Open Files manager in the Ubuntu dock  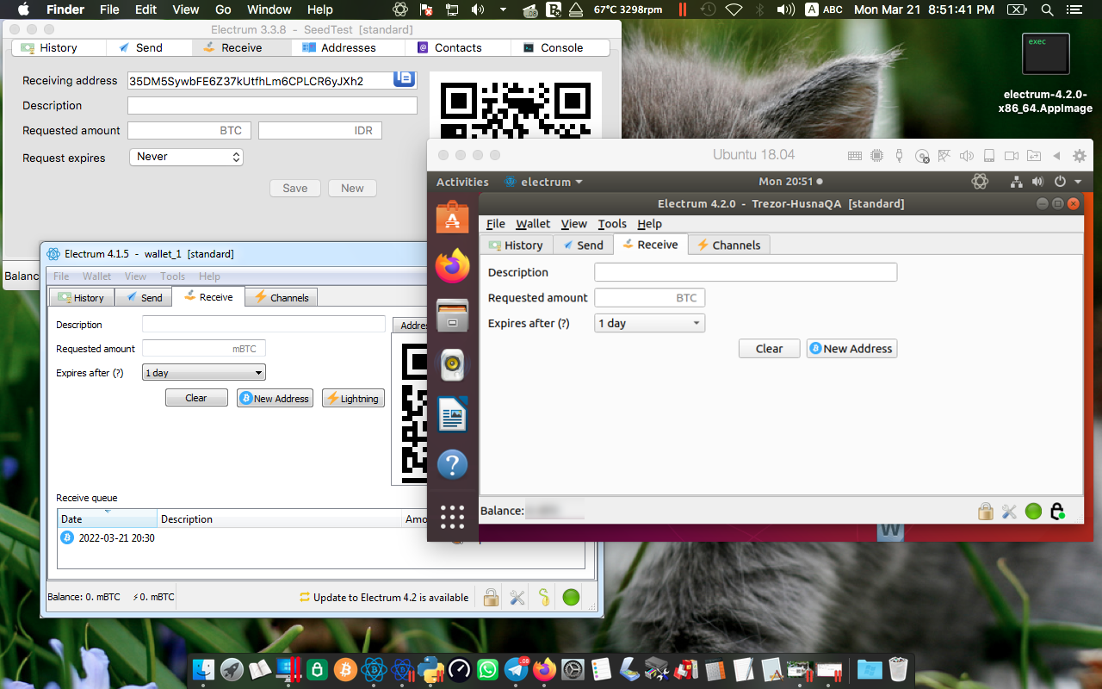click(452, 315)
